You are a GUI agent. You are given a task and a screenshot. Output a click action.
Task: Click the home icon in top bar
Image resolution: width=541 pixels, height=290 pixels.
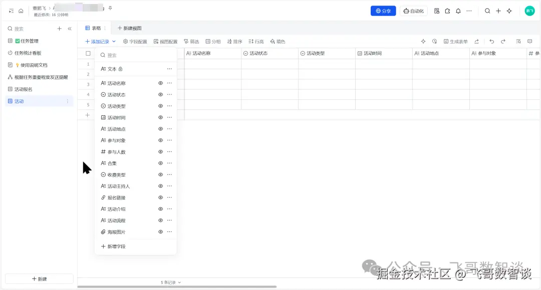click(21, 11)
